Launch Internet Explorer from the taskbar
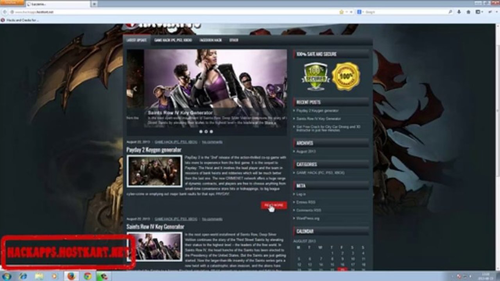Image resolution: width=500 pixels, height=281 pixels. click(23, 276)
